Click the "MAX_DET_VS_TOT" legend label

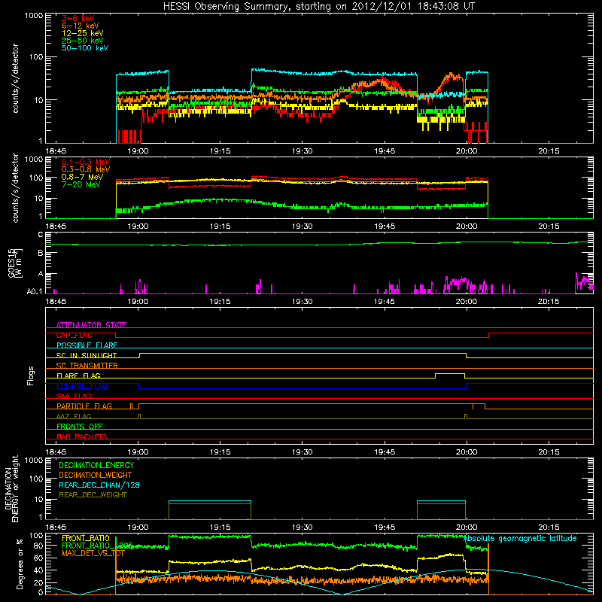(93, 553)
